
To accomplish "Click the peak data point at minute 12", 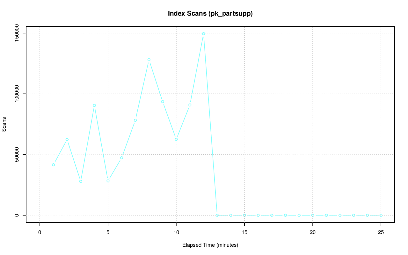I will tap(203, 33).
